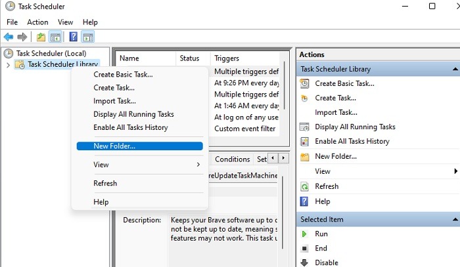Click the Description text box
The image size is (460, 267).
[x=223, y=240]
